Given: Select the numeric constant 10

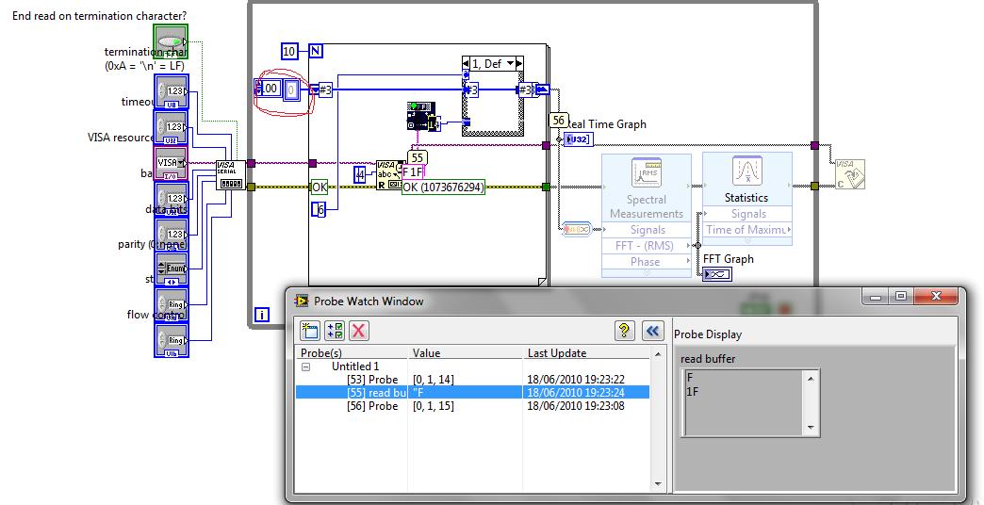Looking at the screenshot, I should pos(289,52).
